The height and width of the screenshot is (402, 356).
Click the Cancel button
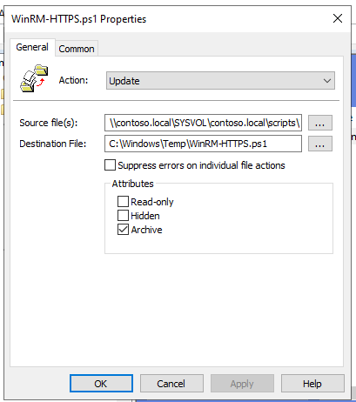pyautogui.click(x=171, y=384)
